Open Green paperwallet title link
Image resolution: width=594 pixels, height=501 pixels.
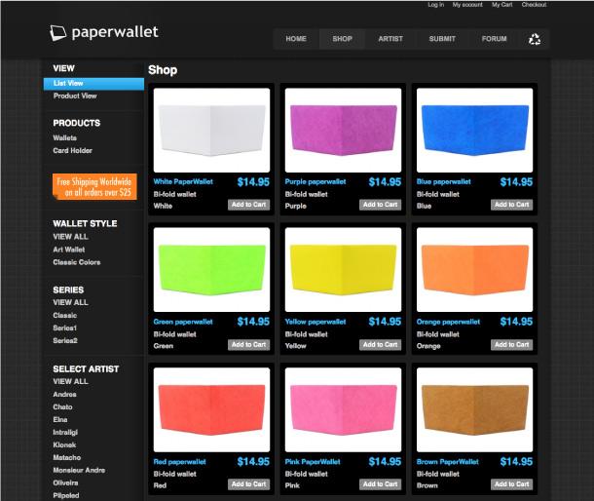(183, 322)
